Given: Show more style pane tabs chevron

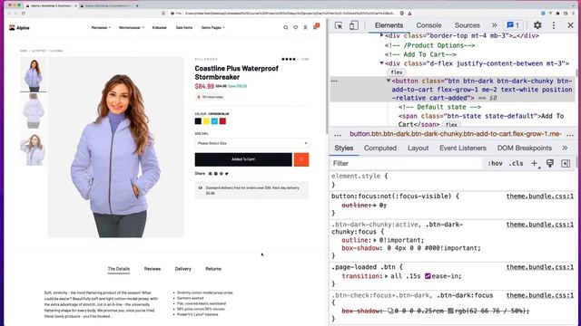Looking at the screenshot, I should click(565, 148).
